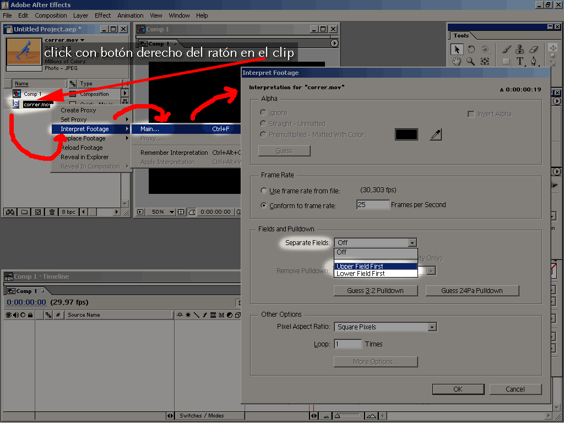Click the Audio speaker column icon
Image resolution: width=564 pixels, height=423 pixels.
coord(16,315)
